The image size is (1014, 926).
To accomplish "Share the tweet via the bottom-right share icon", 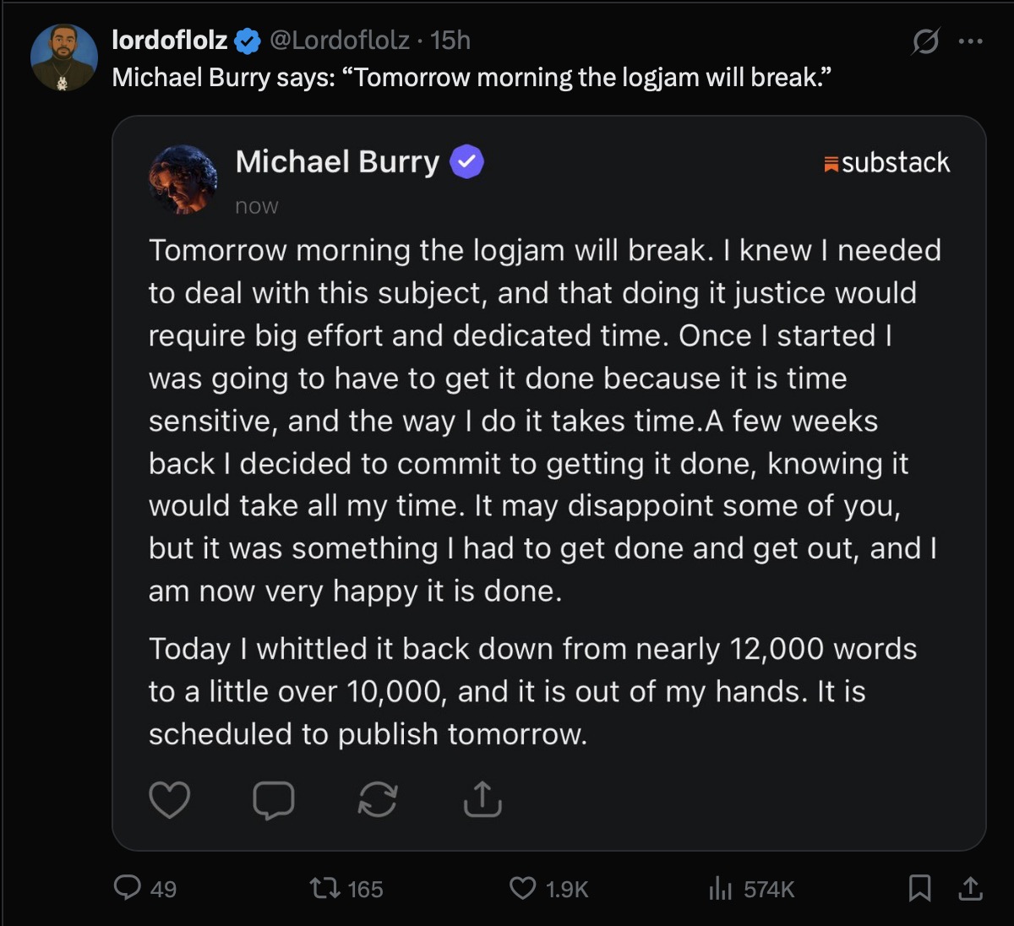I will pyautogui.click(x=970, y=887).
